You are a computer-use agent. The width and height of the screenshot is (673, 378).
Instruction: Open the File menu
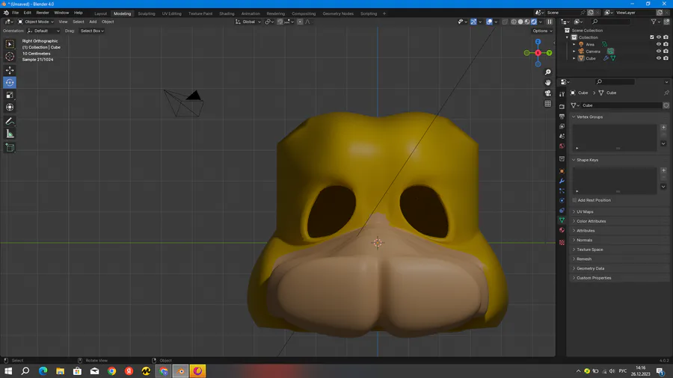[x=15, y=13]
